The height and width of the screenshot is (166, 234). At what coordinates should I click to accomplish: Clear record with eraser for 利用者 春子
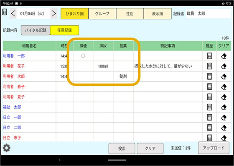224,87
